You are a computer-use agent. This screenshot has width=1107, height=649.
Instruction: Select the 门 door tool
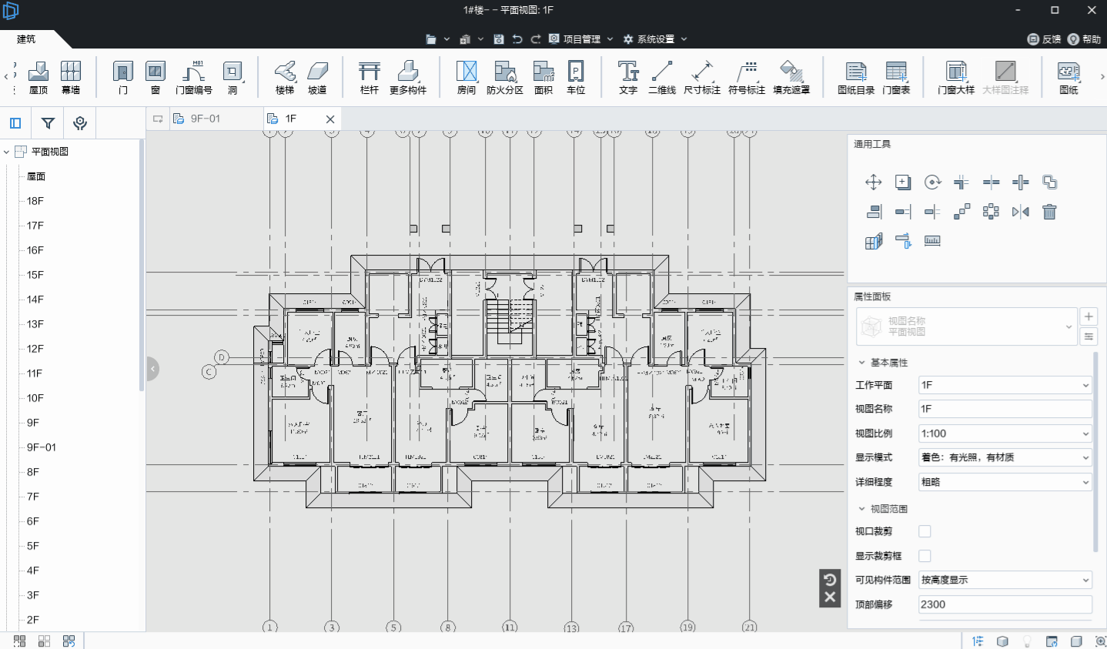(x=123, y=78)
